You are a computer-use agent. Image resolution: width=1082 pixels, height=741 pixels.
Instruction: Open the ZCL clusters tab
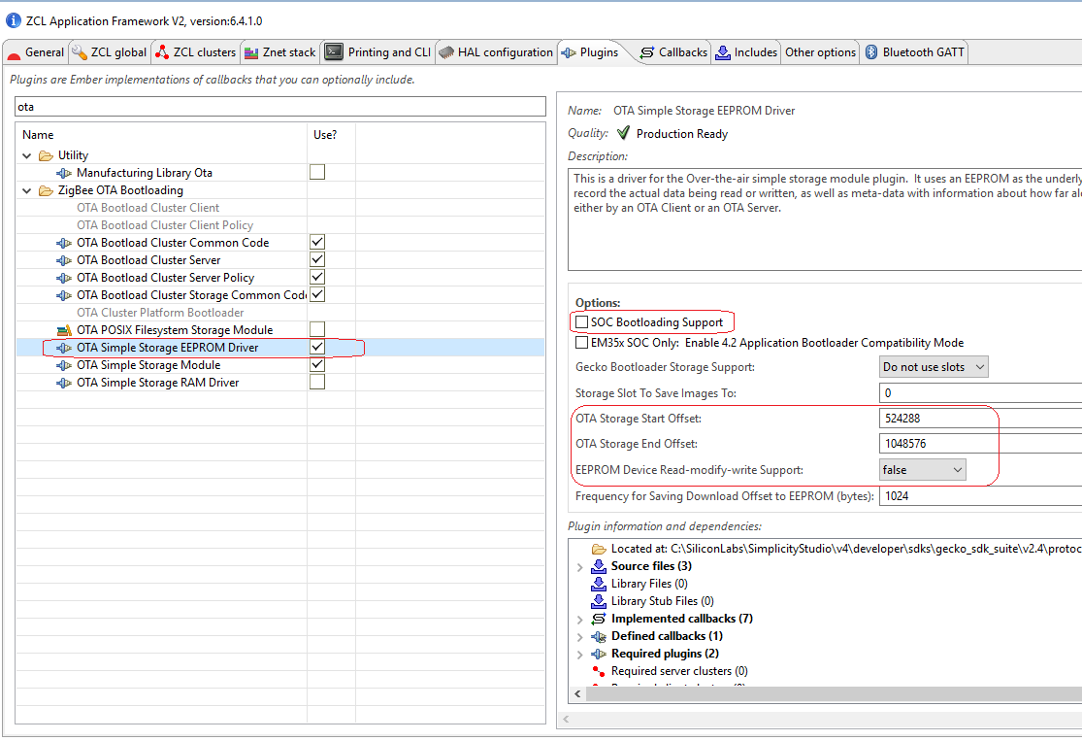click(x=196, y=52)
